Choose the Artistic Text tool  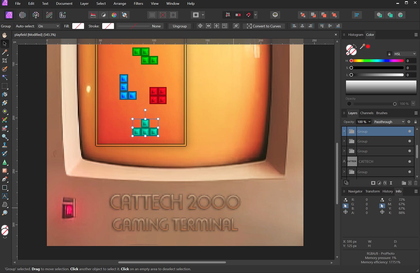5,196
